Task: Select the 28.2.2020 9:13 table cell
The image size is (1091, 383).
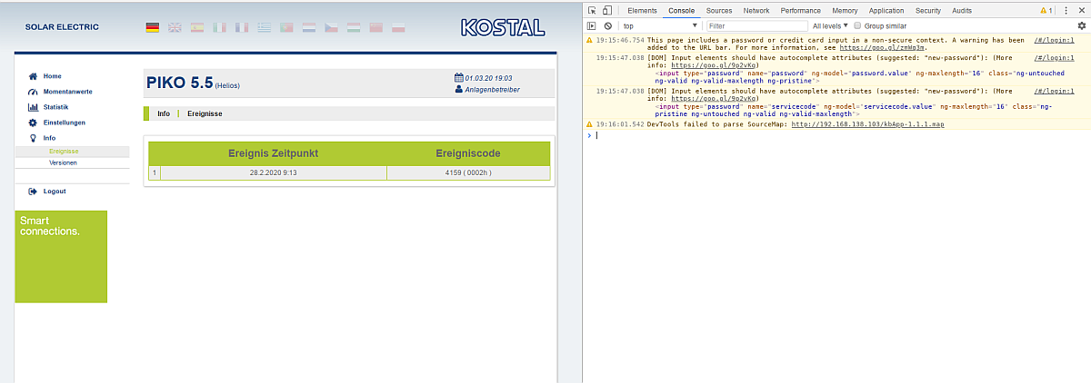Action: [273, 172]
